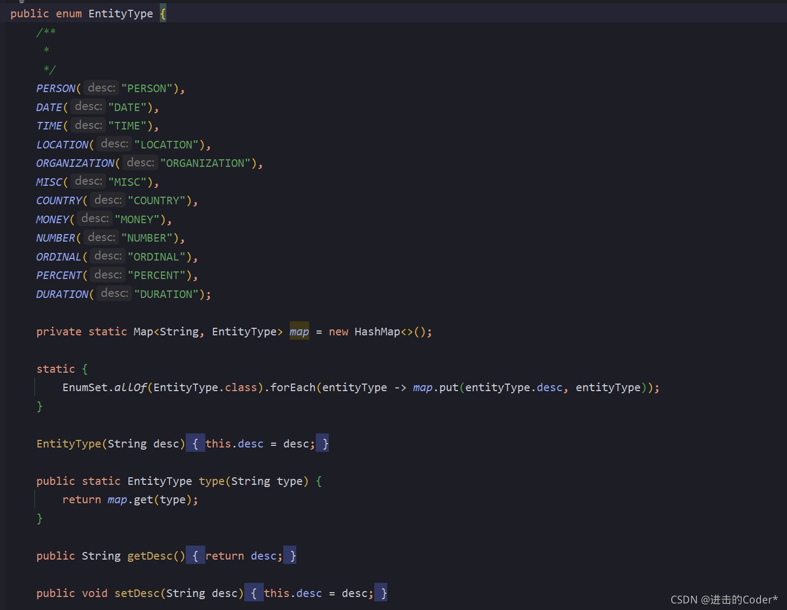The height and width of the screenshot is (610, 787).
Task: Click the "DATE" string literal
Action: coord(127,107)
